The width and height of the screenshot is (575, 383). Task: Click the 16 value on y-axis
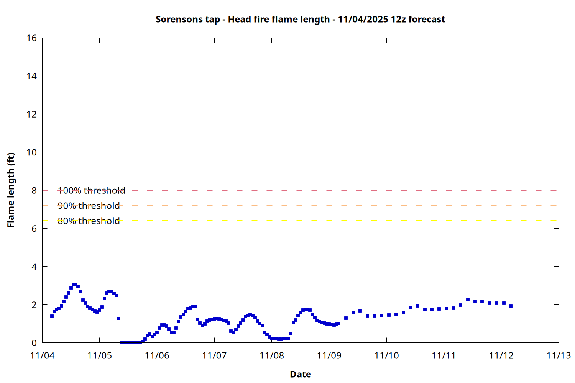tap(32, 38)
